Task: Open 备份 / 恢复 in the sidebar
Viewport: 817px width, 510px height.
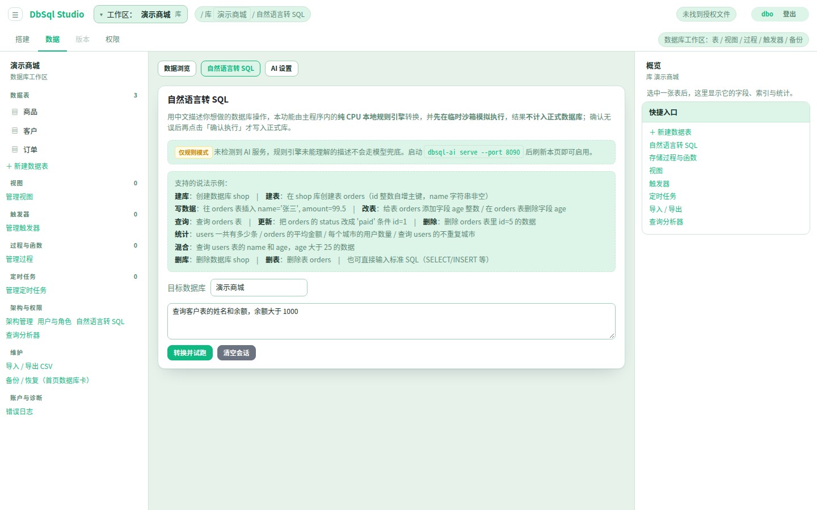Action: [48, 380]
